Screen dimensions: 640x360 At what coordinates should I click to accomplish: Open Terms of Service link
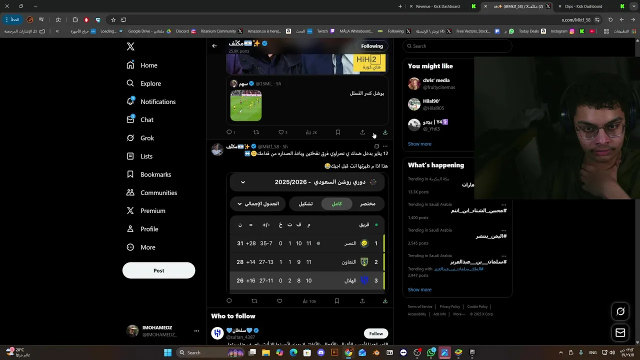(420, 306)
